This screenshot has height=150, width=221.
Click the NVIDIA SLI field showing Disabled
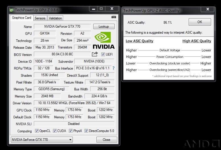pos(74,124)
